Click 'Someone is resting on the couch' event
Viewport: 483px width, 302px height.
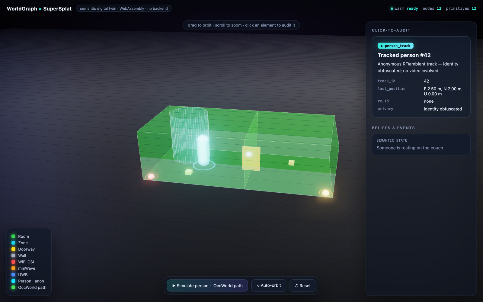click(410, 148)
